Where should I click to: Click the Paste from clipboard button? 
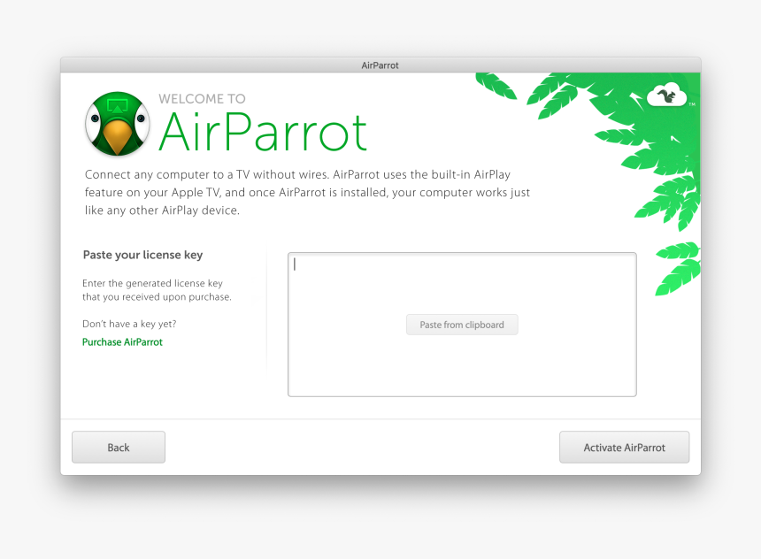[462, 325]
